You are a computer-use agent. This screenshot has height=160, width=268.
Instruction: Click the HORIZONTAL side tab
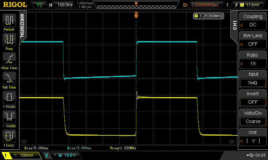tap(22, 26)
